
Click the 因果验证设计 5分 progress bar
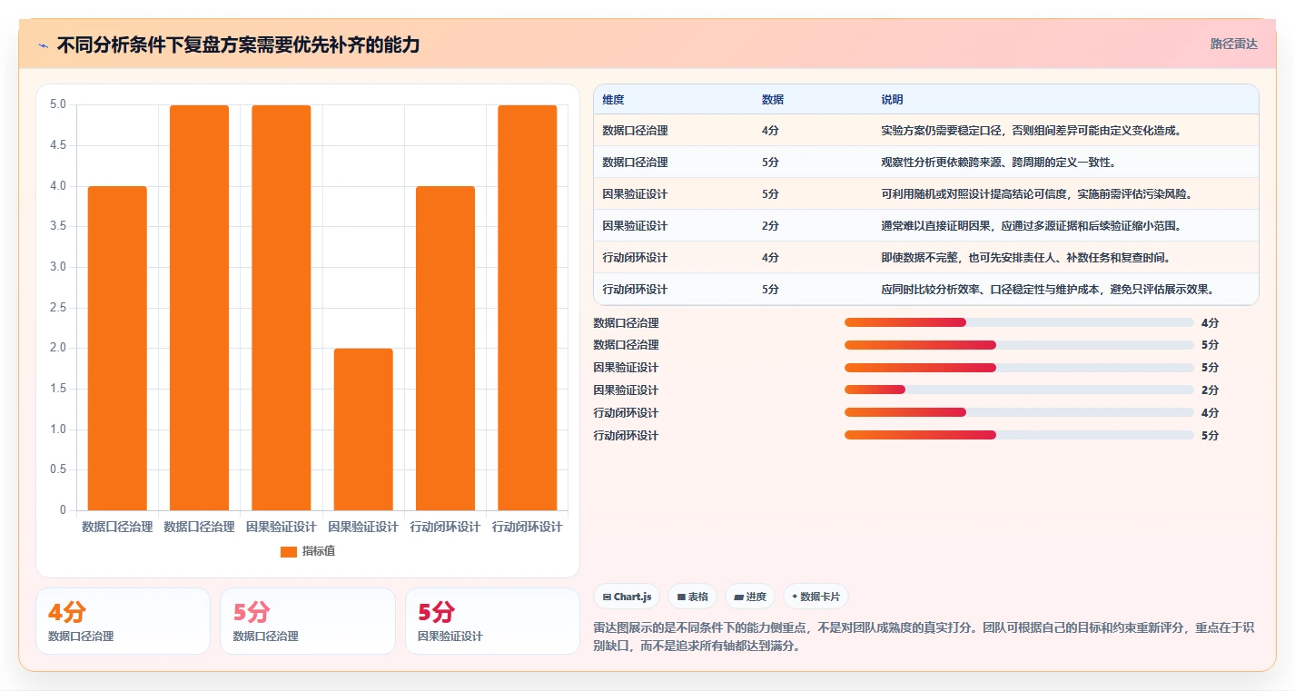[1019, 368]
